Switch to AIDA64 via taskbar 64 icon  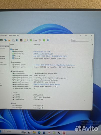[64, 133]
